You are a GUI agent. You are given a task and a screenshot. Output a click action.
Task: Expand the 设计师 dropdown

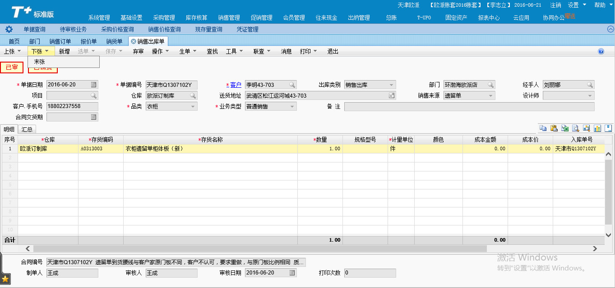[590, 95]
